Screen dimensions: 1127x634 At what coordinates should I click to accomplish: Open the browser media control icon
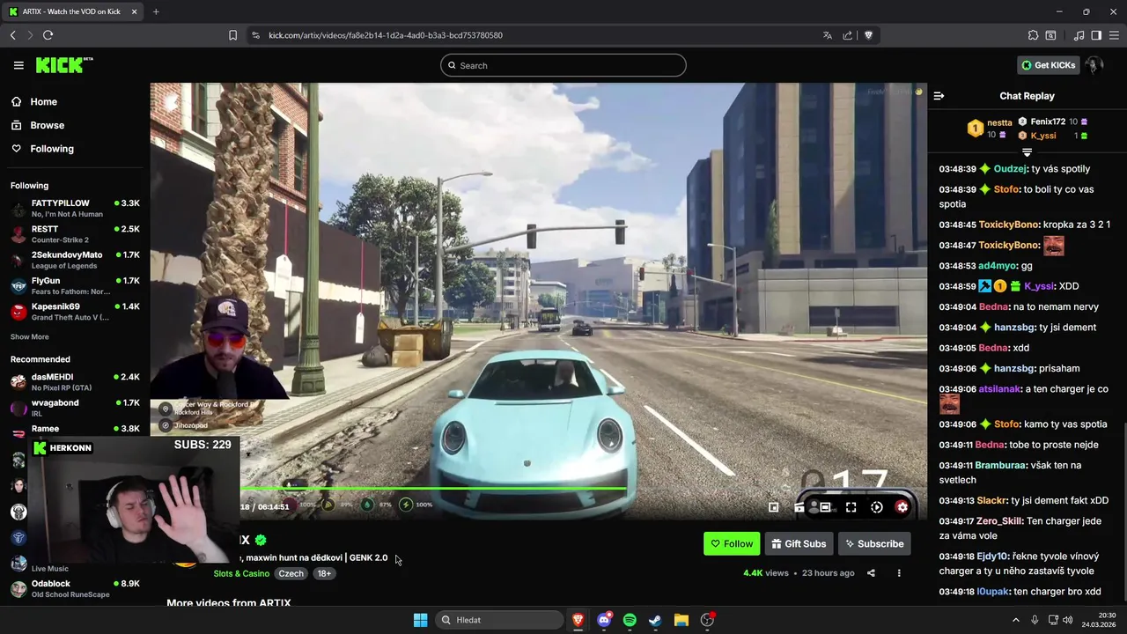coord(1079,35)
